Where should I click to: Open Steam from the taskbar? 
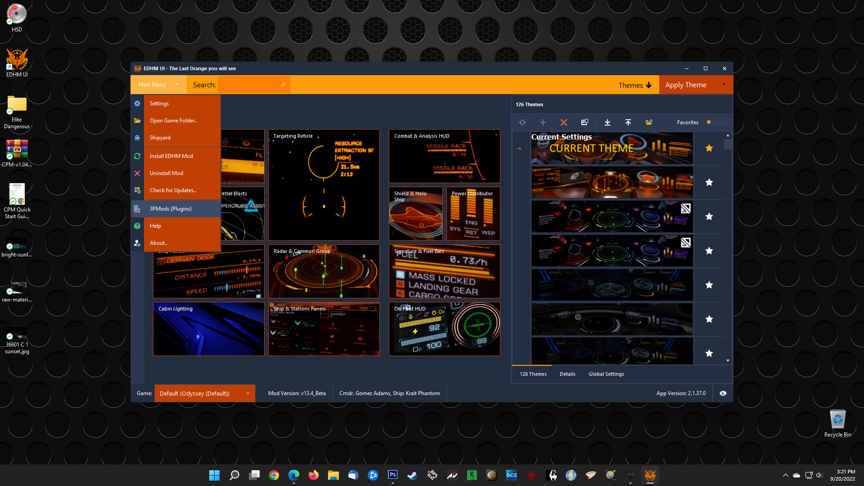[412, 475]
